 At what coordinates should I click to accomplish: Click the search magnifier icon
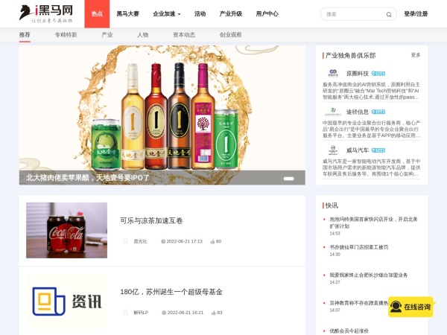pyautogui.click(x=389, y=14)
